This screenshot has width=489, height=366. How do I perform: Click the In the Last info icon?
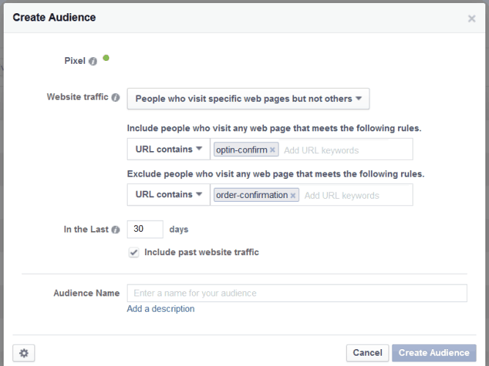(116, 230)
